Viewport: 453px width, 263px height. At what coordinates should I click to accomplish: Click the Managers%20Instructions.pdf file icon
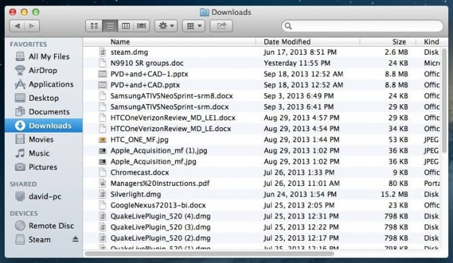(x=102, y=183)
